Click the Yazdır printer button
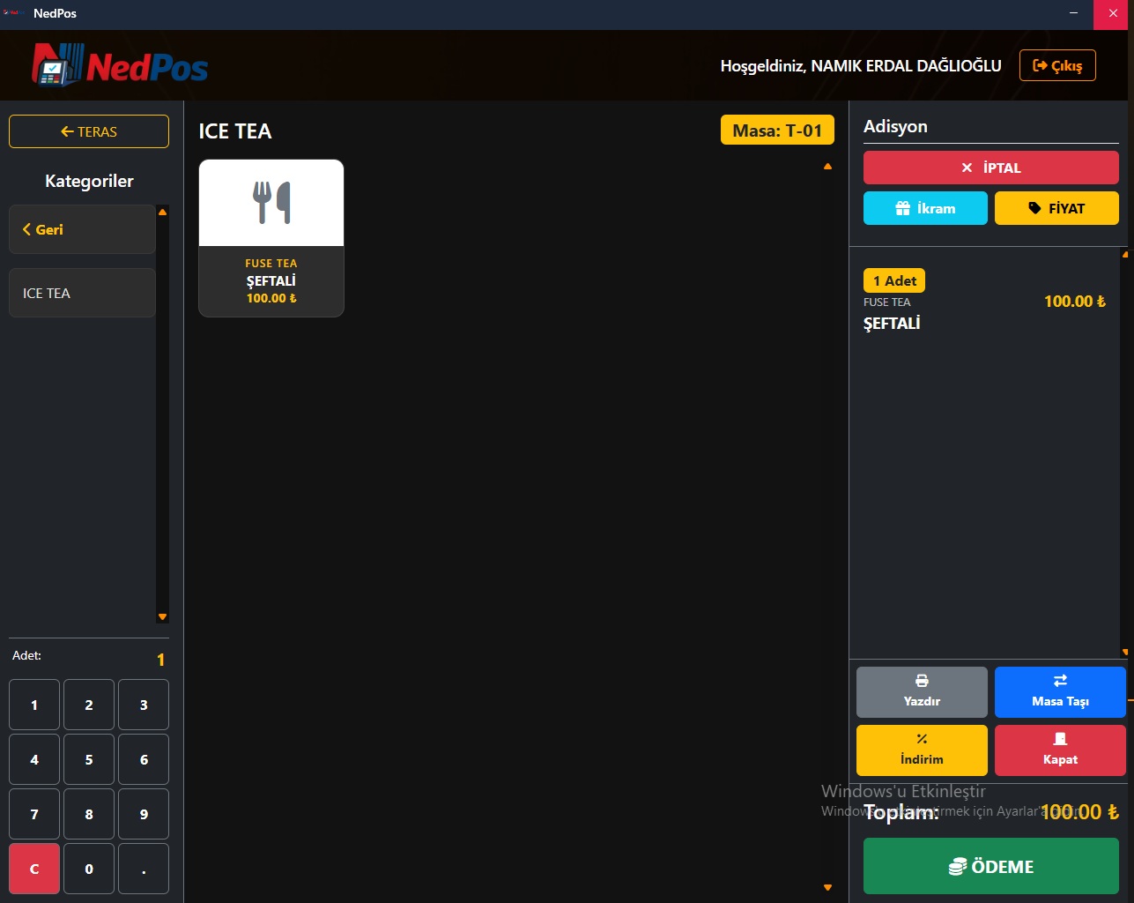This screenshot has height=903, width=1134. tap(922, 692)
